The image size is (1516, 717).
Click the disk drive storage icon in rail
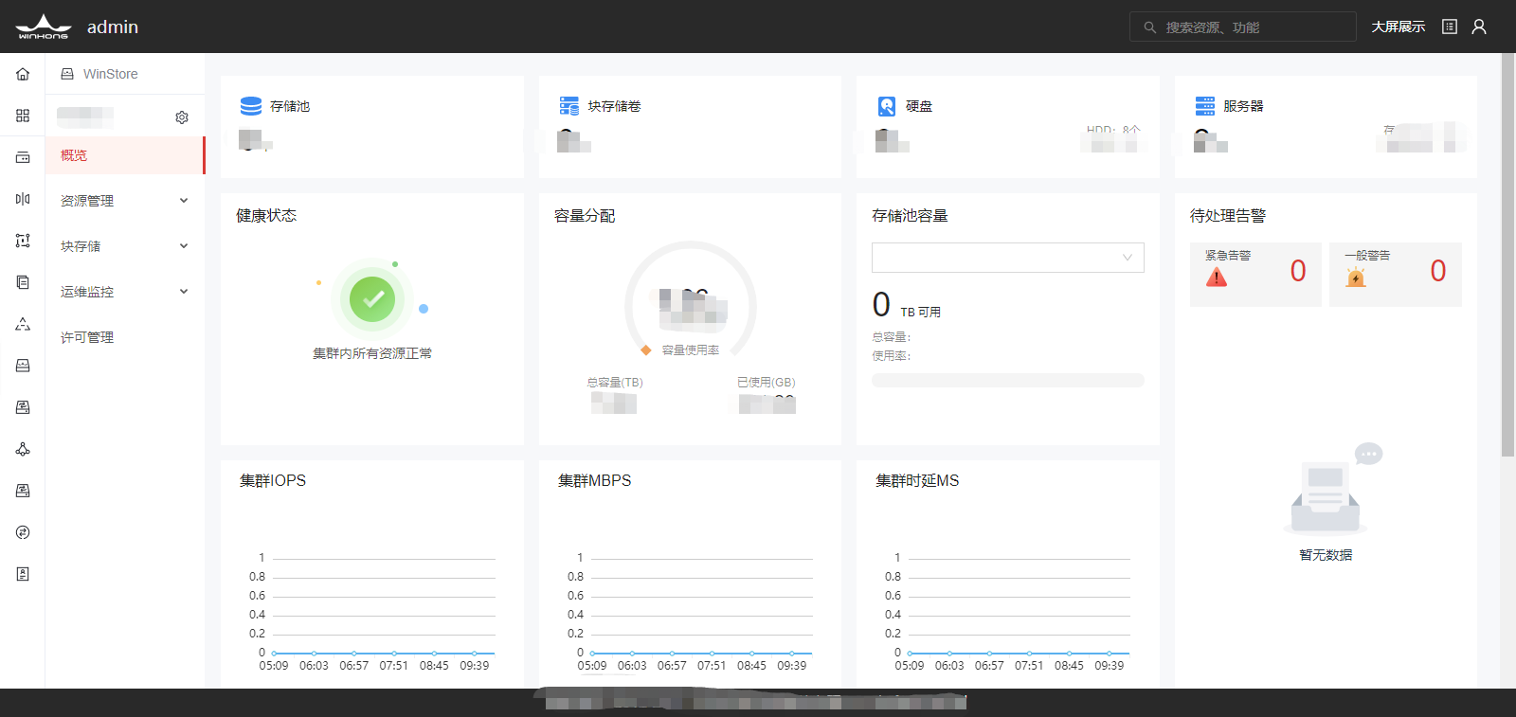coord(23,366)
